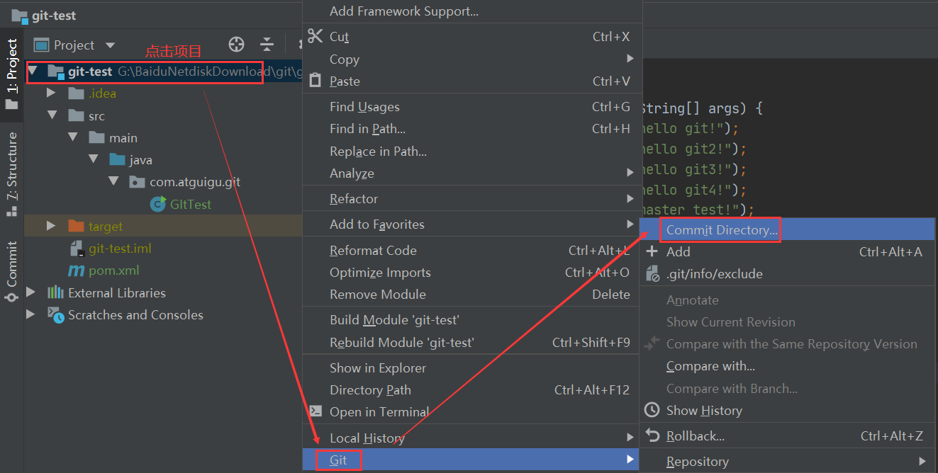
Task: Click the com.atguigu.git package icon
Action: (x=137, y=182)
